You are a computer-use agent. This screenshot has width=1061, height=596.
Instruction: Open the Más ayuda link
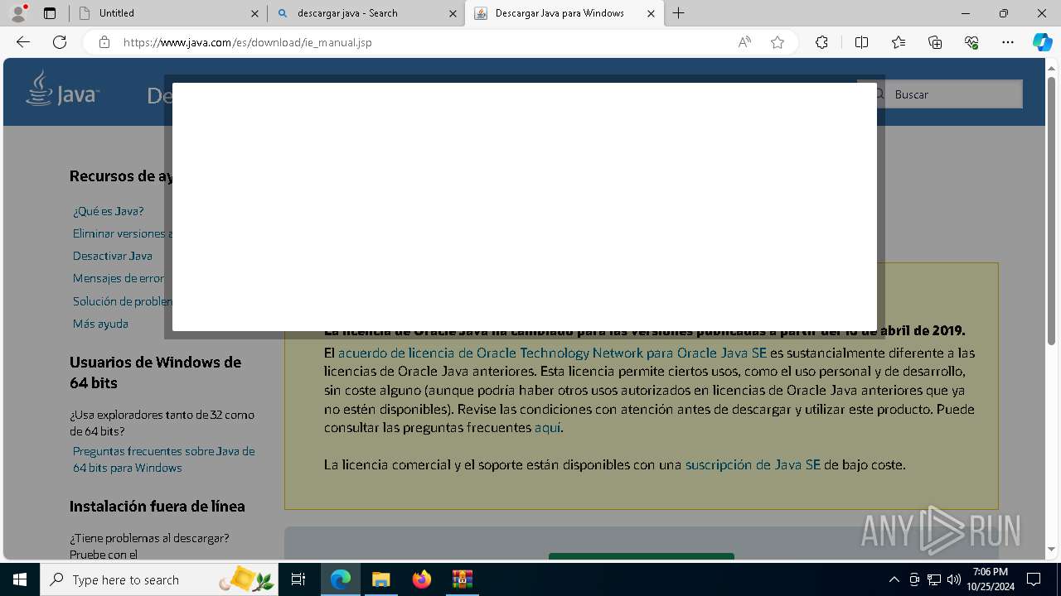click(100, 324)
